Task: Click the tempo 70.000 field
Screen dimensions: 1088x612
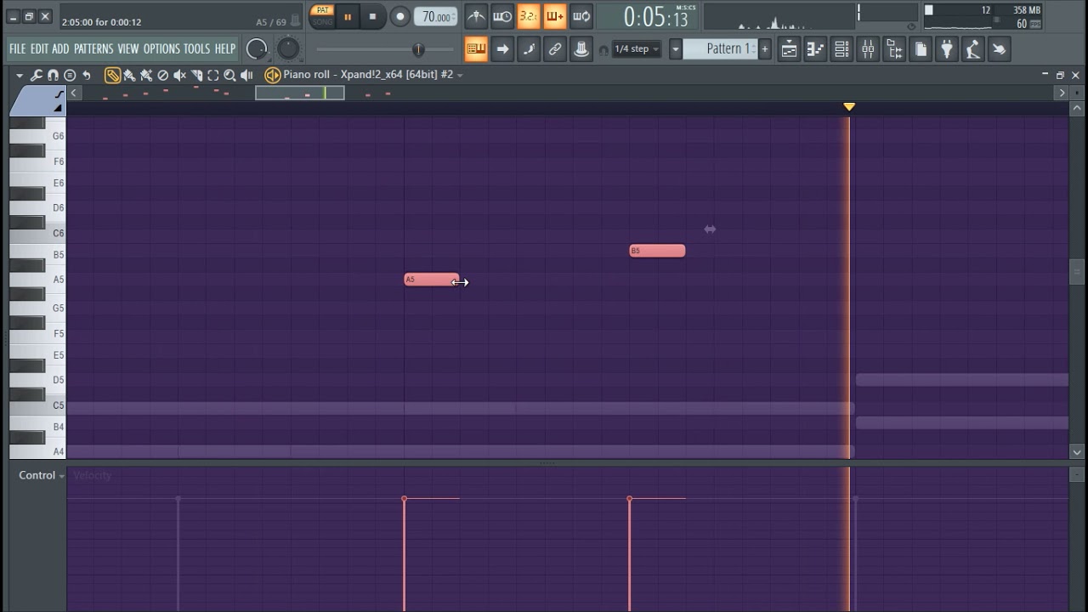Action: (436, 17)
